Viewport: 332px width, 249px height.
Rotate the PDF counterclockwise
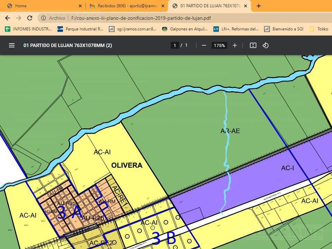click(x=266, y=45)
